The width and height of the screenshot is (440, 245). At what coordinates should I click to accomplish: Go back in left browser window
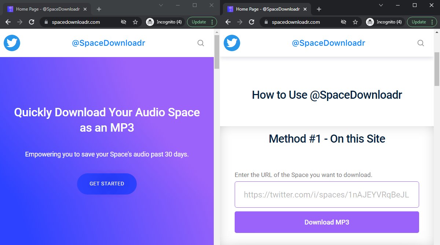[8, 22]
